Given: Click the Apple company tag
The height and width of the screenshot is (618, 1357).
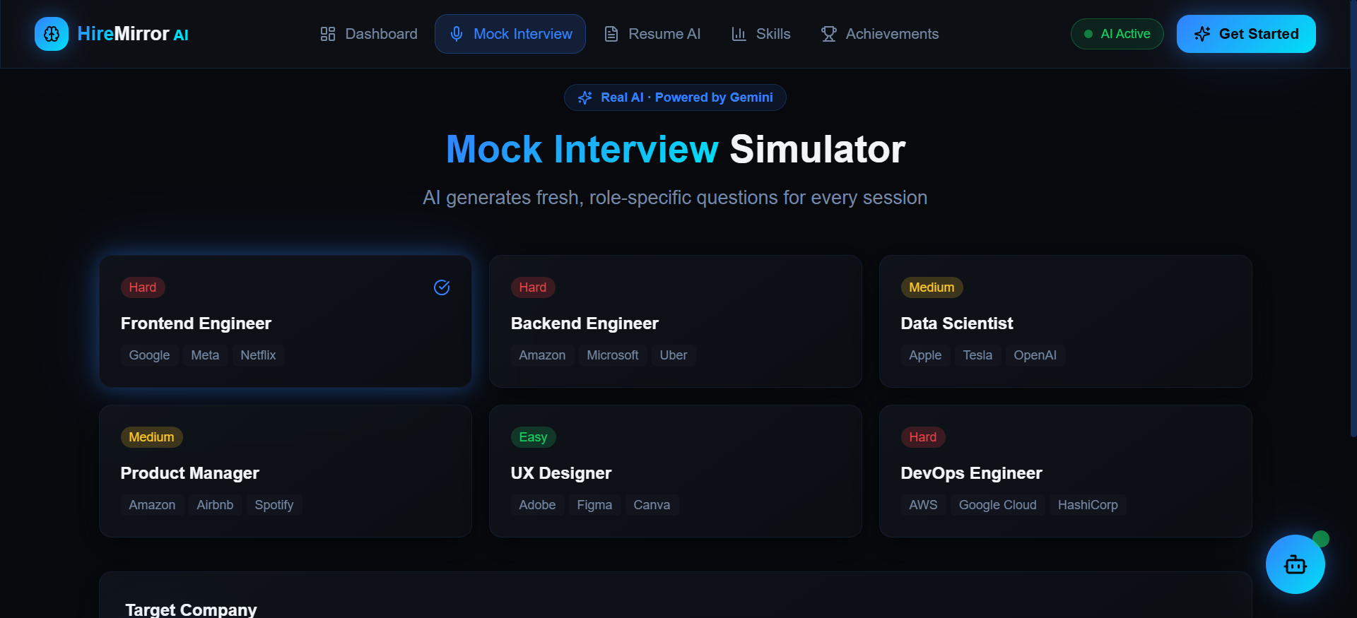Looking at the screenshot, I should tap(925, 355).
